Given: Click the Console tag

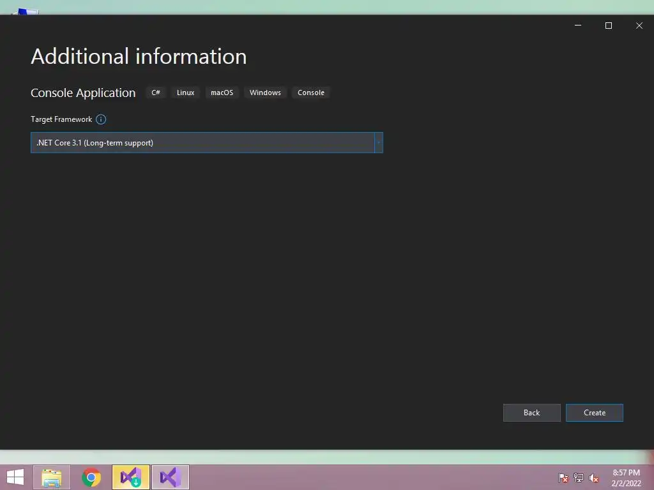Looking at the screenshot, I should [311, 93].
